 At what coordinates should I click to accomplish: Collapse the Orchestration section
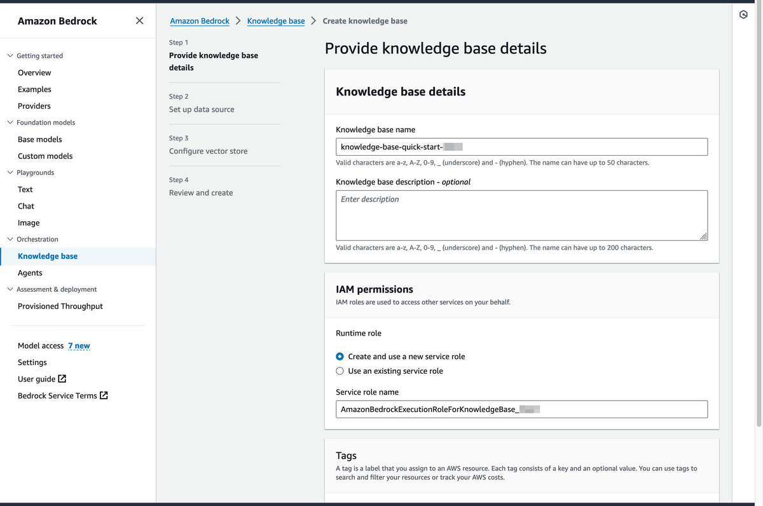pyautogui.click(x=10, y=239)
